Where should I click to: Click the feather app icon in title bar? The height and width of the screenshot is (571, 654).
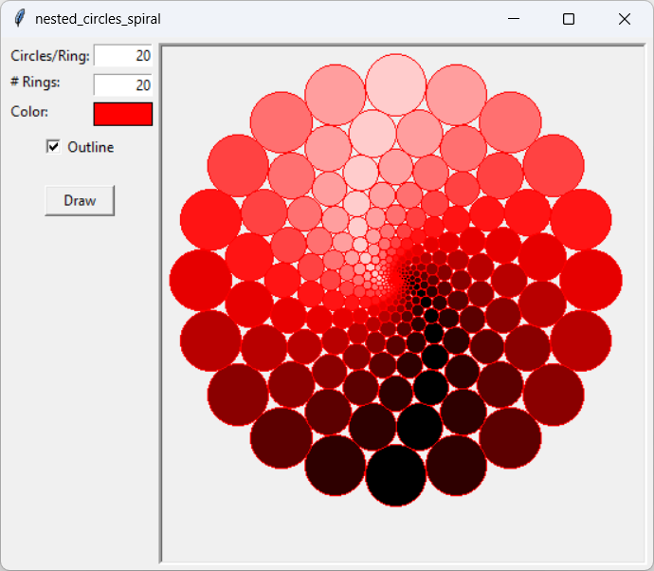[x=19, y=19]
